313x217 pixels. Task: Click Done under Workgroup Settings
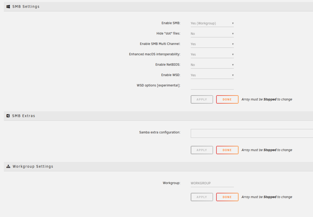click(227, 197)
